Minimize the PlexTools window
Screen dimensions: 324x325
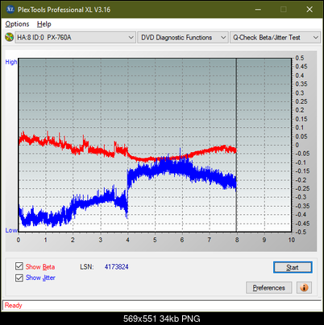[x=258, y=10]
